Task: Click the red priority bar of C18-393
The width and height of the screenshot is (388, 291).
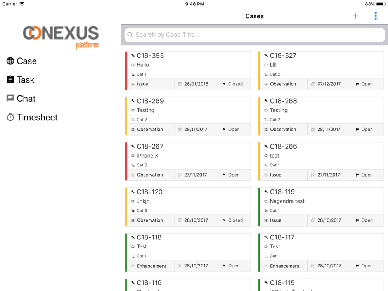Action: (x=126, y=71)
